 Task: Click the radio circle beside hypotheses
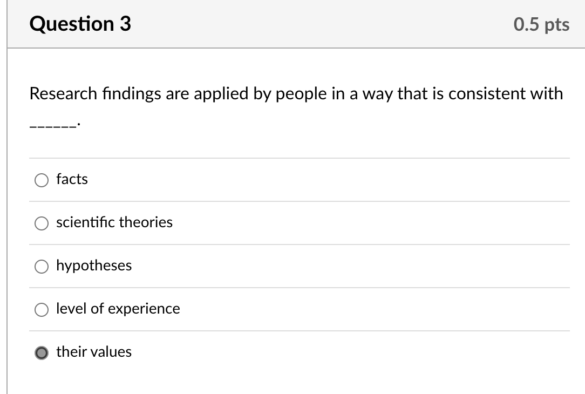[x=42, y=266]
